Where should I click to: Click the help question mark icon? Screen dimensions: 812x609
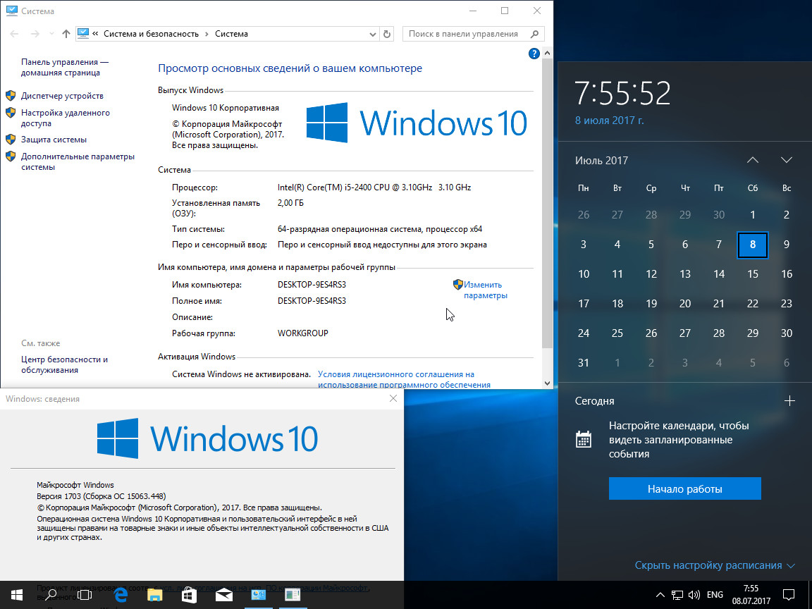coord(534,54)
